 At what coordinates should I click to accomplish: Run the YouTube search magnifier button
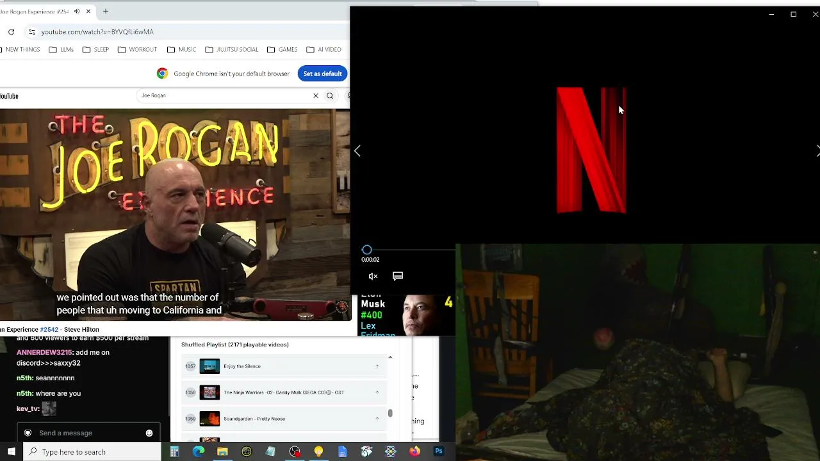coord(330,95)
